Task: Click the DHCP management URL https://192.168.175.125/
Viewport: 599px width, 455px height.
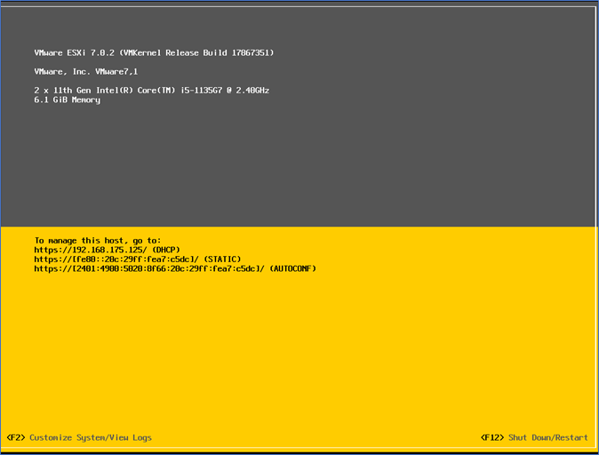Action: (91, 250)
